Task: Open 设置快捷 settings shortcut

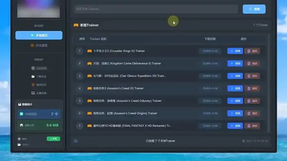Action: coord(39,93)
